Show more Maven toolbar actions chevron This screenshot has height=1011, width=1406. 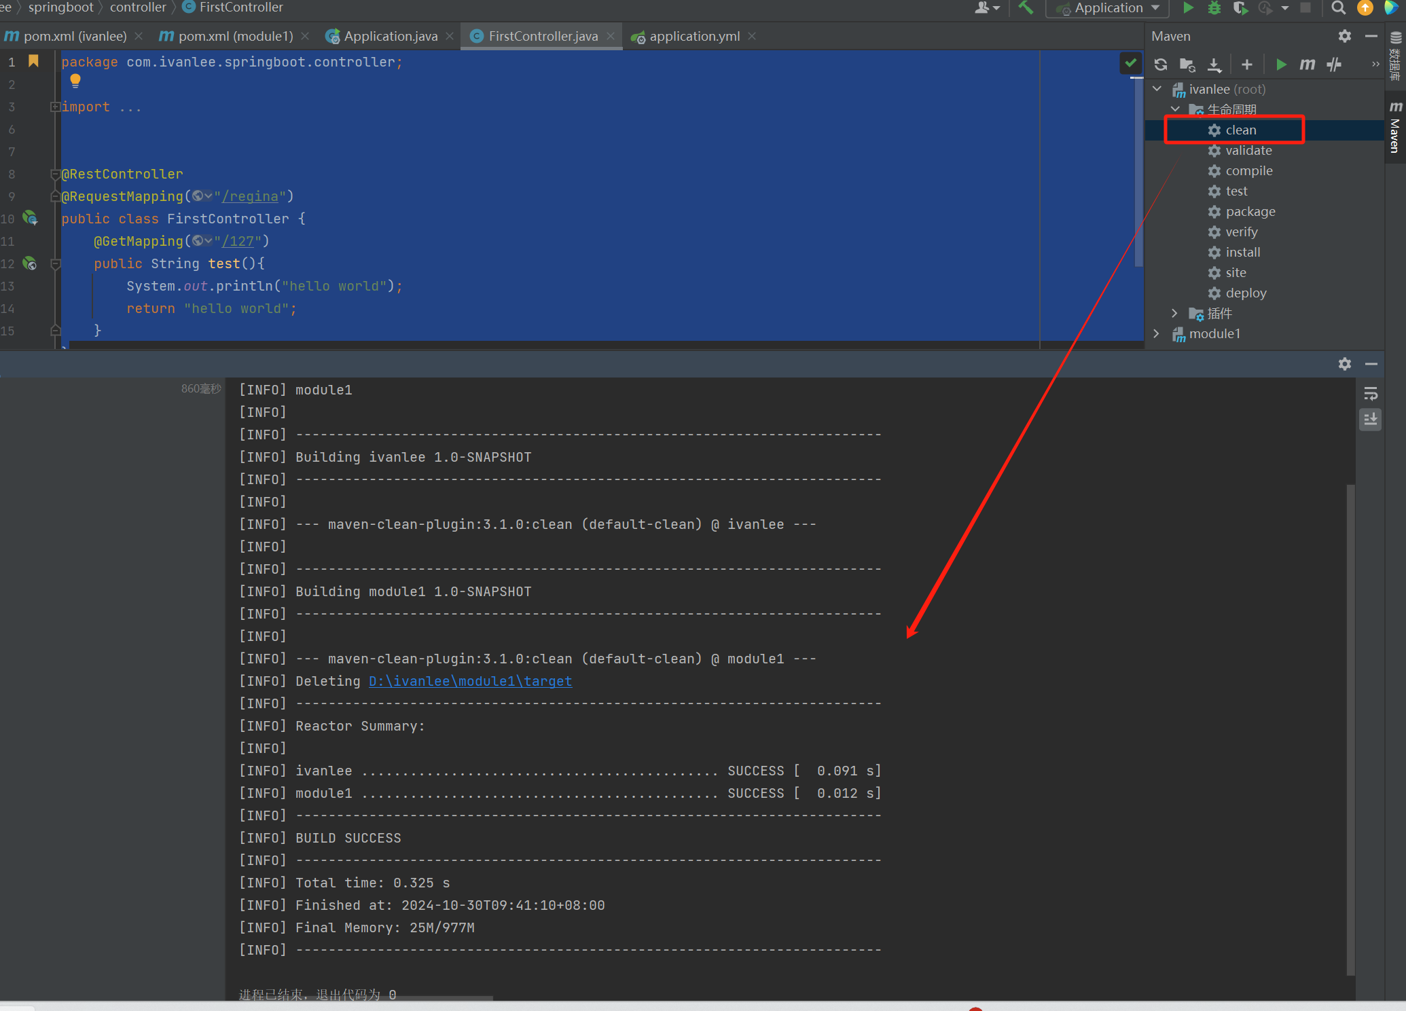[1375, 65]
